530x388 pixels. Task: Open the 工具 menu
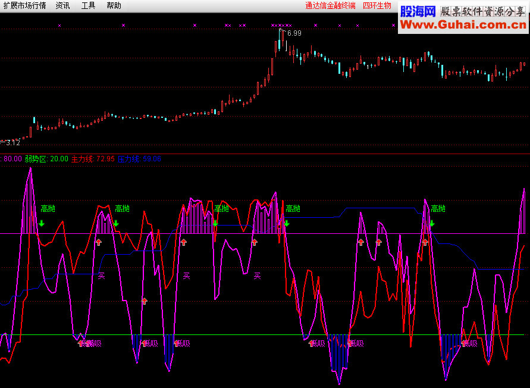tap(88, 6)
